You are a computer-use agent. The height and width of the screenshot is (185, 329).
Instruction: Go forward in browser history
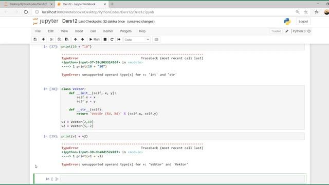pyautogui.click(x=16, y=12)
